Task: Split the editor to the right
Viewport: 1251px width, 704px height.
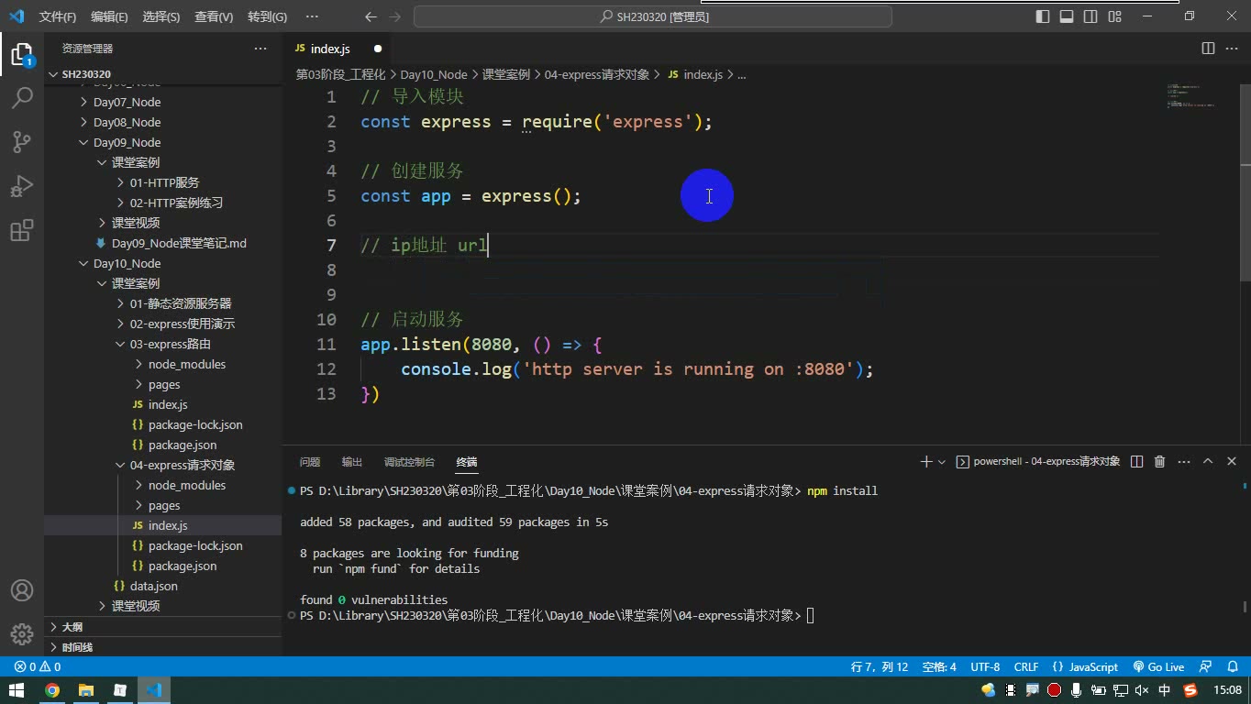Action: point(1208,49)
